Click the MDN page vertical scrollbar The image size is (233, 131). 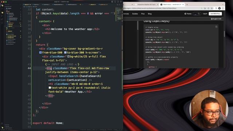pyautogui.click(x=224, y=34)
